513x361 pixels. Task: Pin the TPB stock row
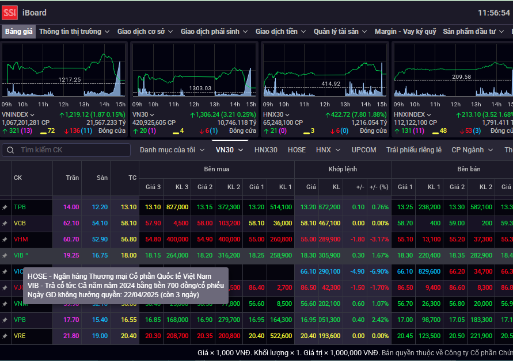[5, 207]
